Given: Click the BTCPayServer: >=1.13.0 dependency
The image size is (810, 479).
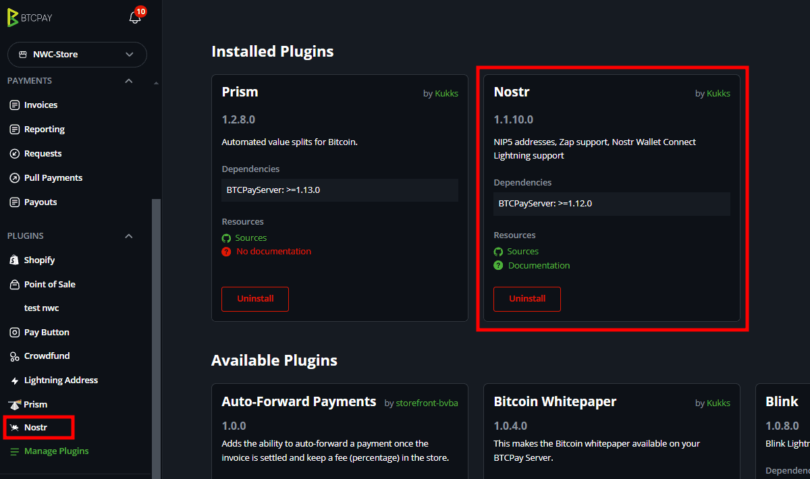Looking at the screenshot, I should point(340,190).
